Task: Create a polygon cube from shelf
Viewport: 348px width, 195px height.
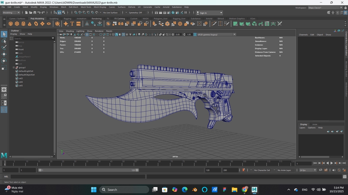Action: click(17, 24)
